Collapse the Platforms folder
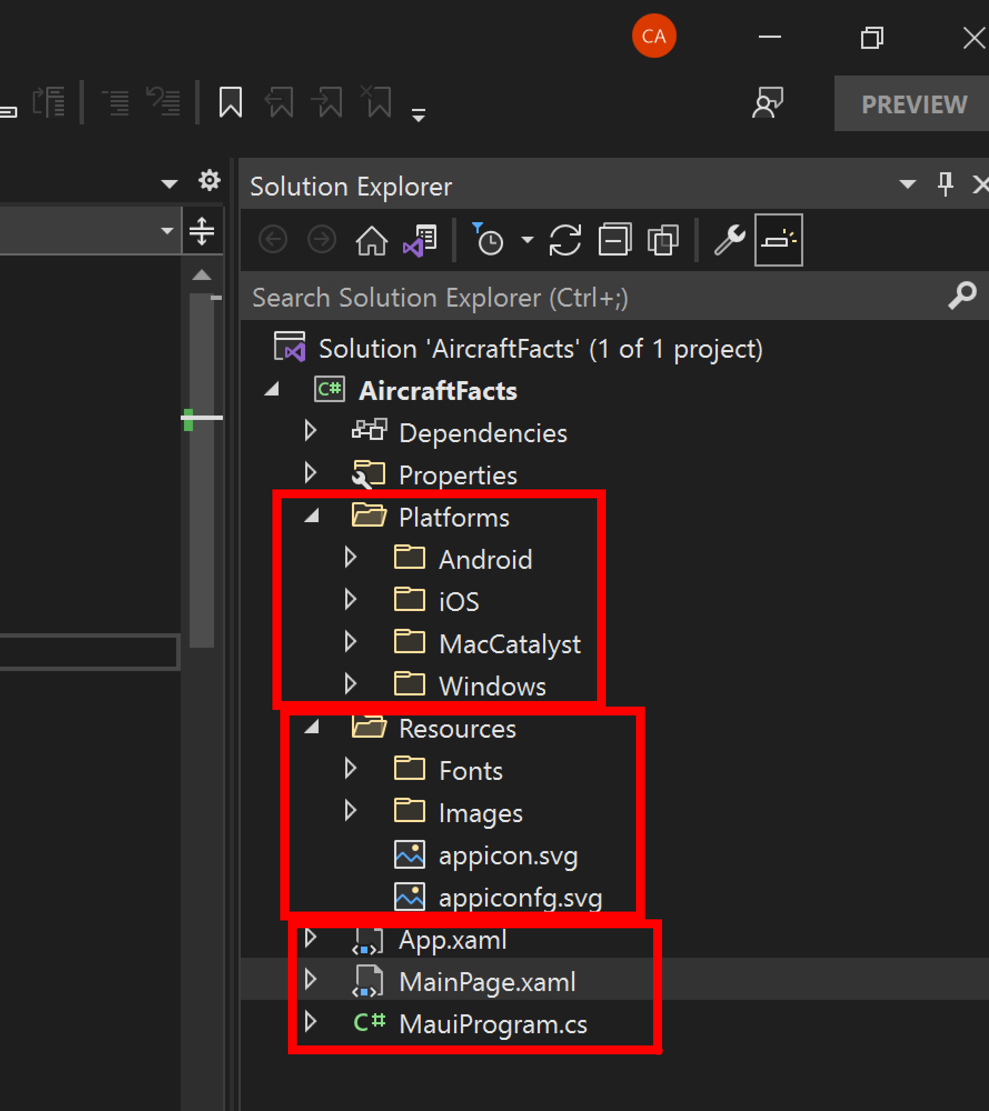The width and height of the screenshot is (989, 1111). click(312, 516)
